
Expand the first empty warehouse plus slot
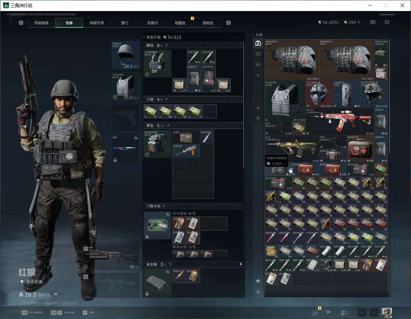click(x=258, y=75)
